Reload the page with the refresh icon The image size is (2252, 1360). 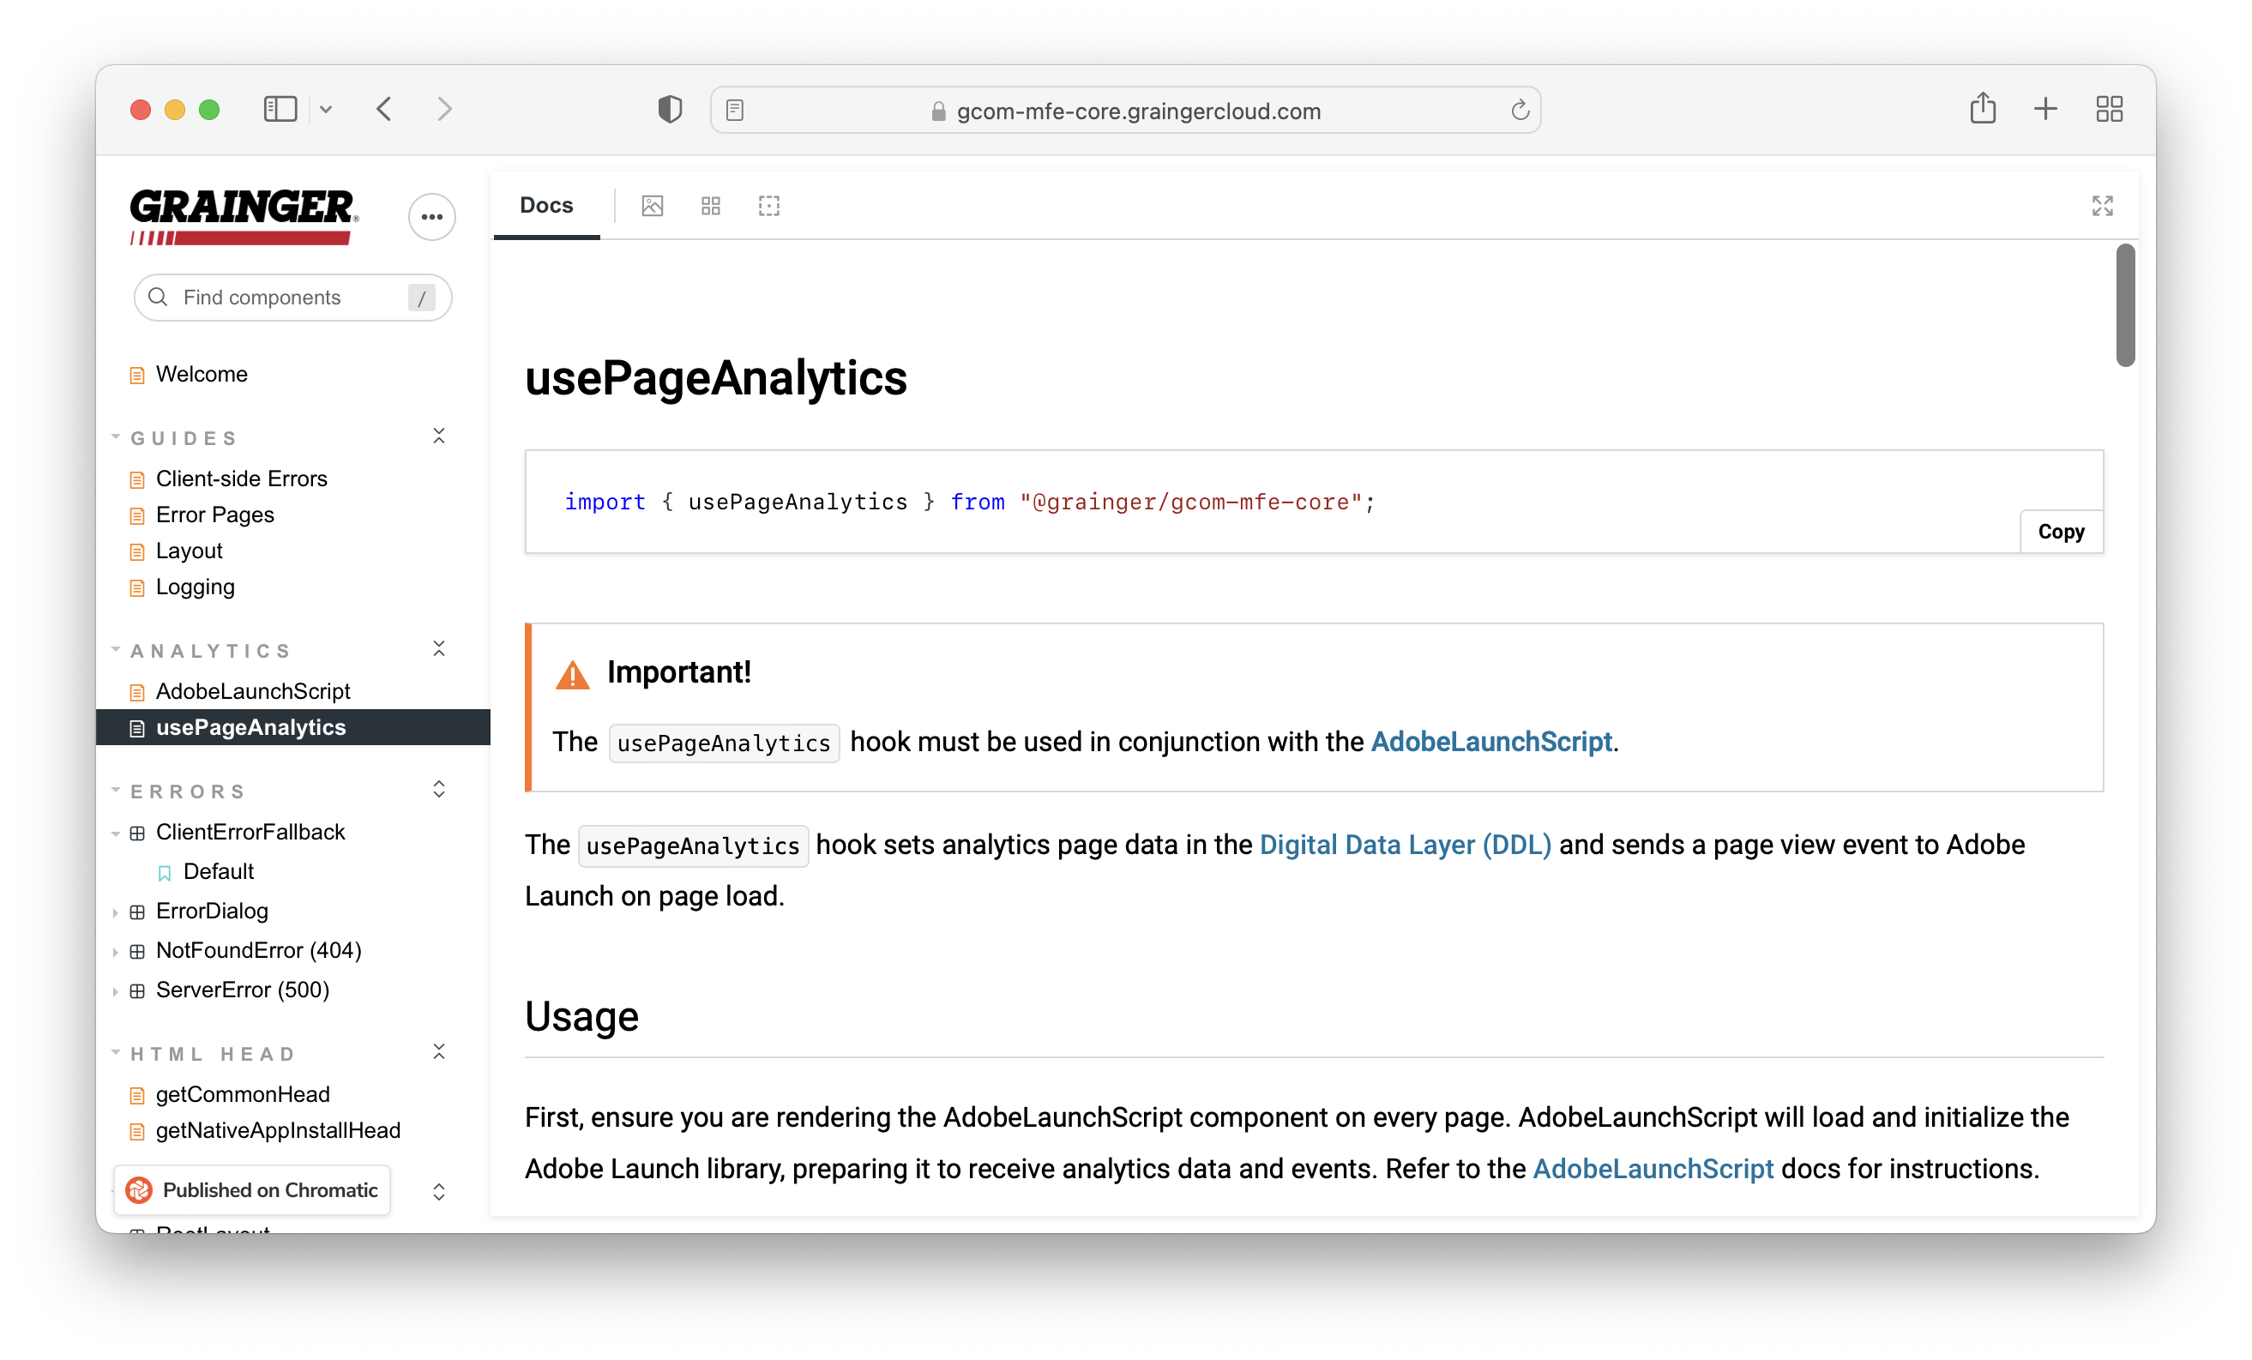tap(1520, 111)
